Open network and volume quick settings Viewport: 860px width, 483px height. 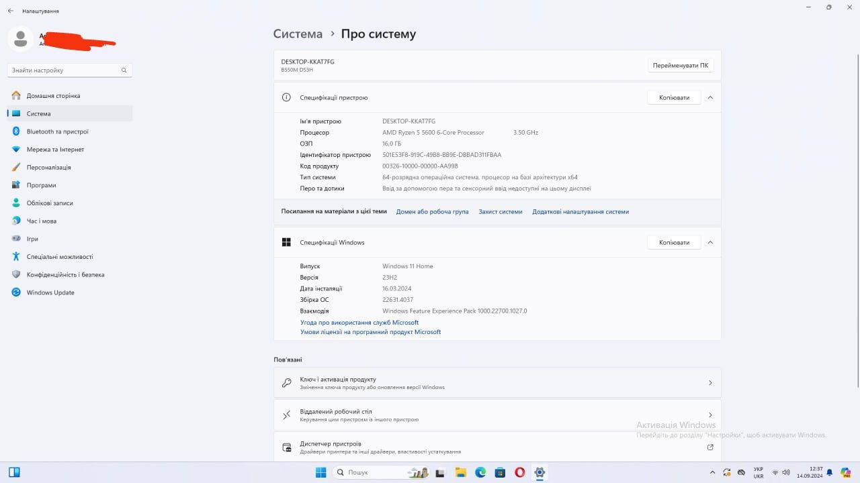pos(781,472)
